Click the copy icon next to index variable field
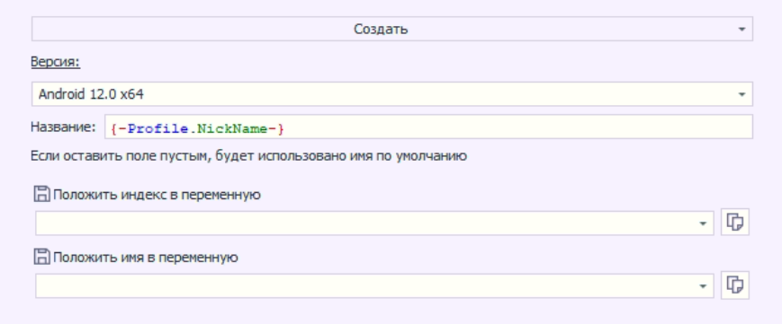The width and height of the screenshot is (782, 324). pyautogui.click(x=735, y=222)
